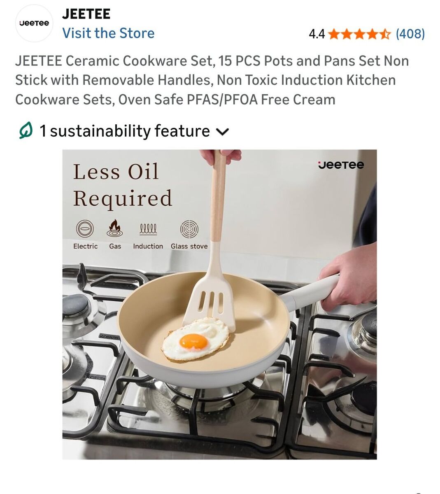This screenshot has height=494, width=440.
Task: Click the green leaf sustainability icon
Action: click(x=26, y=131)
